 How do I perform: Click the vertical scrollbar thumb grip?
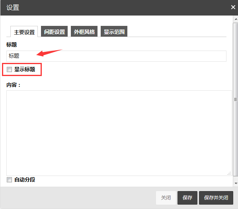(236, 100)
